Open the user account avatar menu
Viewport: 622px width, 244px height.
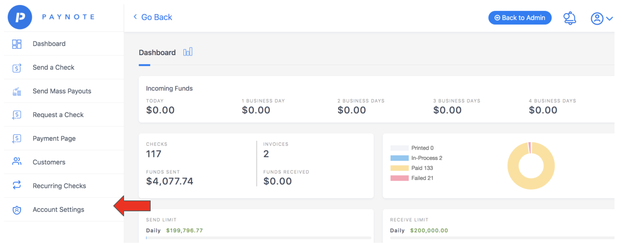coord(597,18)
